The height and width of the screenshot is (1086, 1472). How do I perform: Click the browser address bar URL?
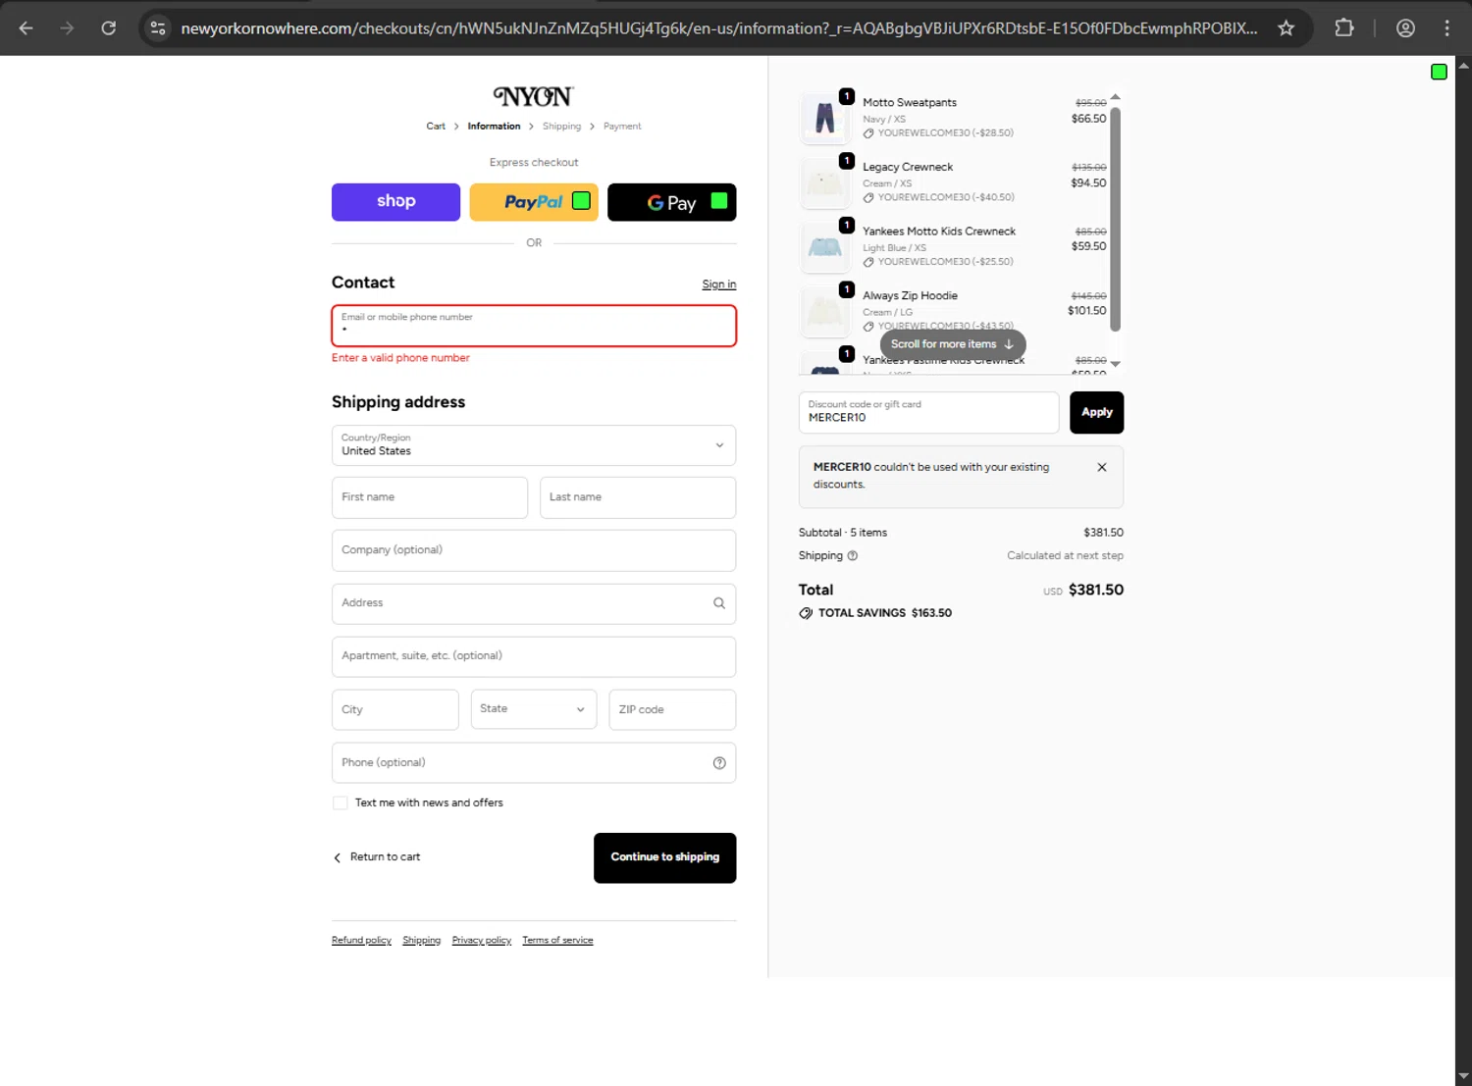tap(718, 28)
